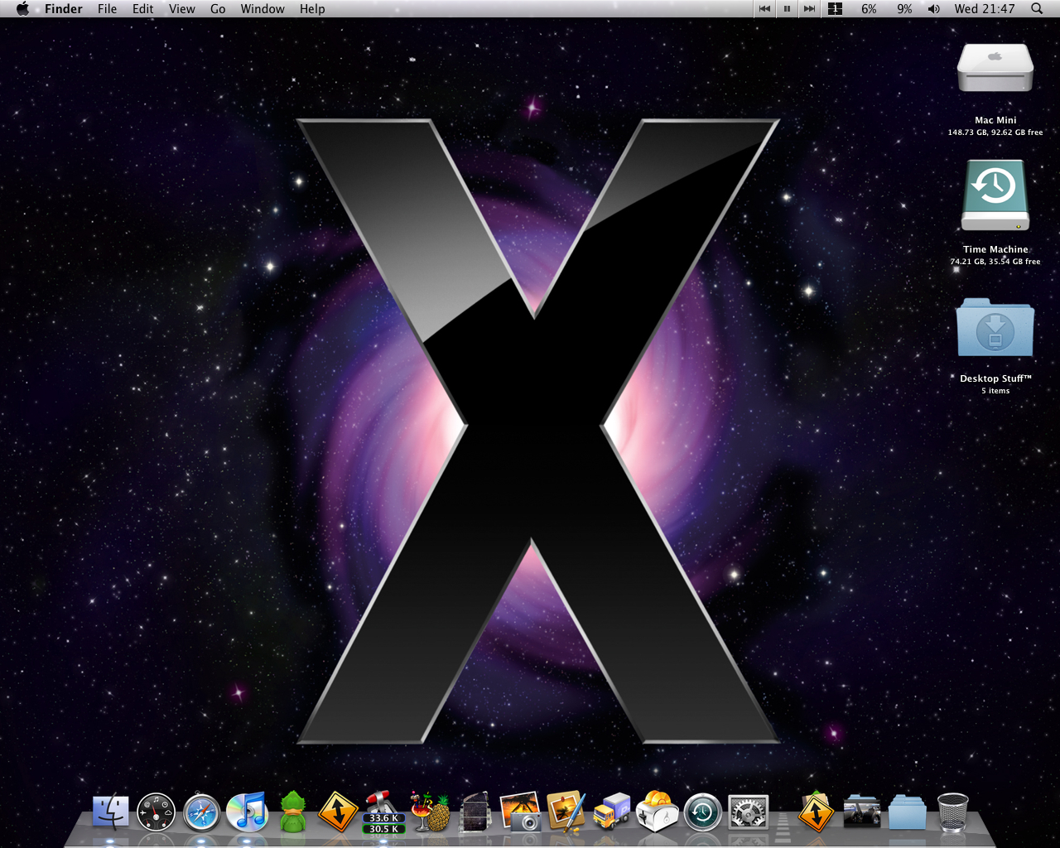The width and height of the screenshot is (1060, 848).
Task: Open Spotlight search magnifier
Action: coord(1037,9)
